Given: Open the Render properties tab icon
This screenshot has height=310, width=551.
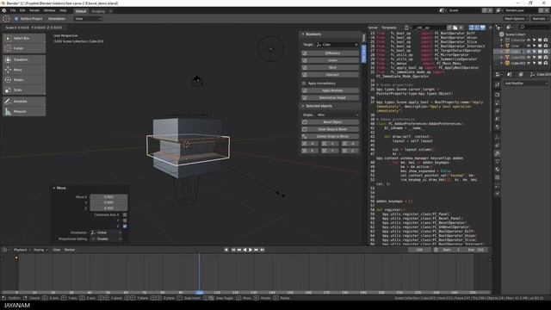Looking at the screenshot, I should 498,95.
